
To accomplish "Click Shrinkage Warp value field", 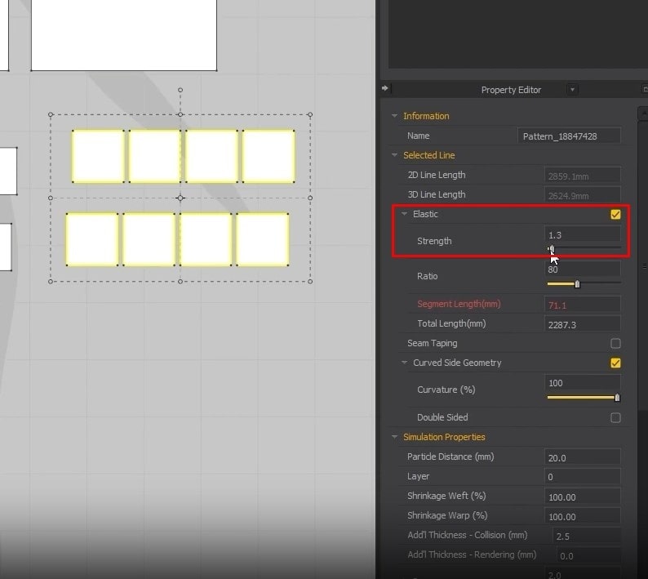I will pyautogui.click(x=582, y=517).
